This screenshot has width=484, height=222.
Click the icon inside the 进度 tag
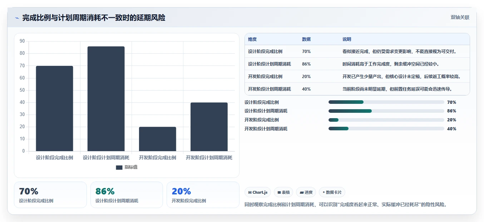pos(302,193)
